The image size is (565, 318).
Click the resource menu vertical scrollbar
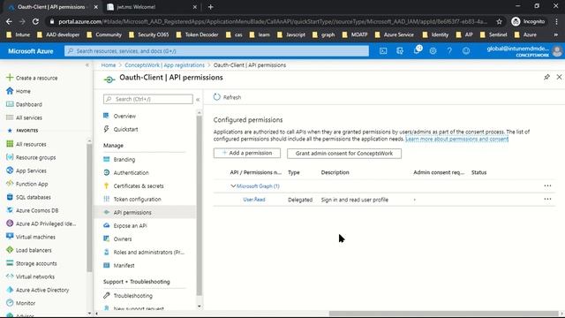(x=200, y=206)
